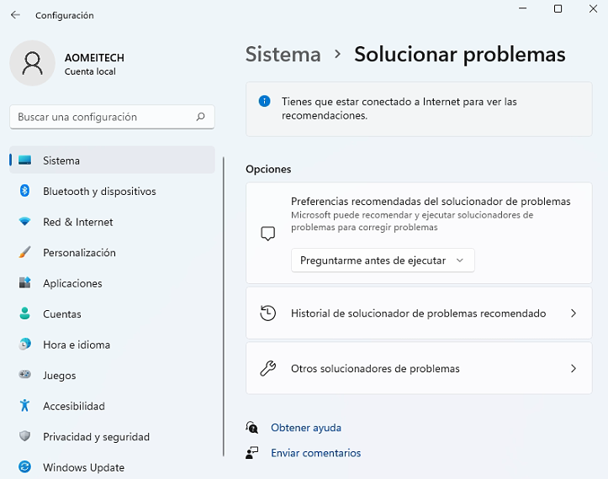Viewport: 608px width, 479px height.
Task: Click the Privacidad y seguridad shield icon
Action: [25, 437]
